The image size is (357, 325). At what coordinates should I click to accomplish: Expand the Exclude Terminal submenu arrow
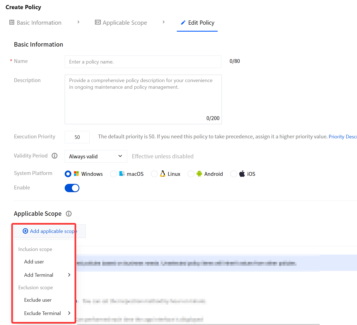(69, 313)
